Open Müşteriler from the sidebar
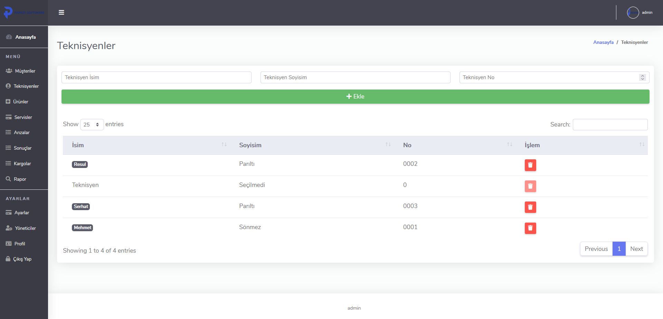 click(x=25, y=71)
